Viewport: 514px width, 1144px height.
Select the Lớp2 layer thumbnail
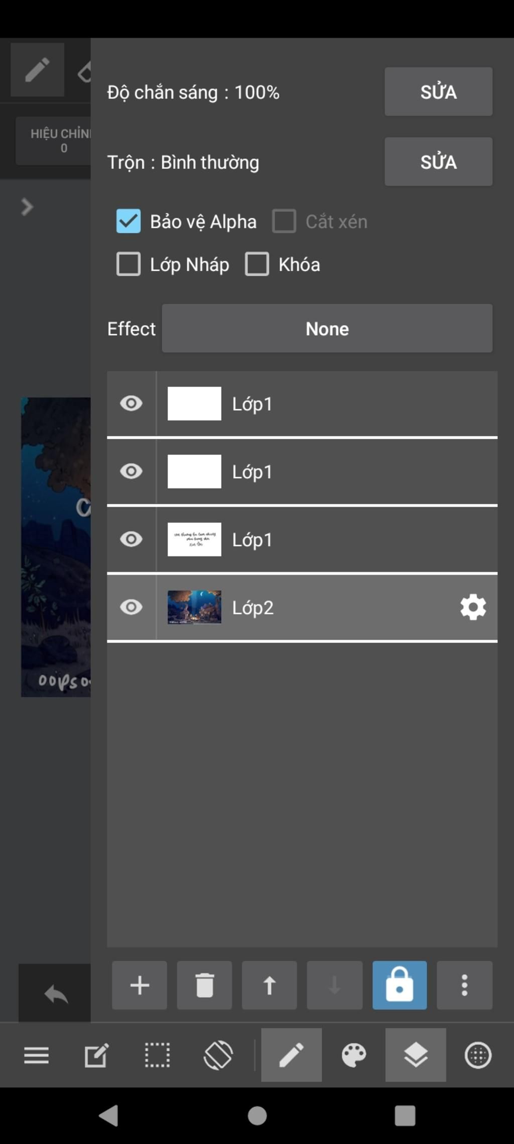194,607
